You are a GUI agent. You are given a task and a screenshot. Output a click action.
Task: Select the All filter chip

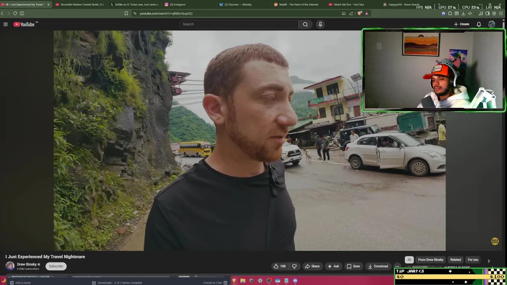coord(409,260)
